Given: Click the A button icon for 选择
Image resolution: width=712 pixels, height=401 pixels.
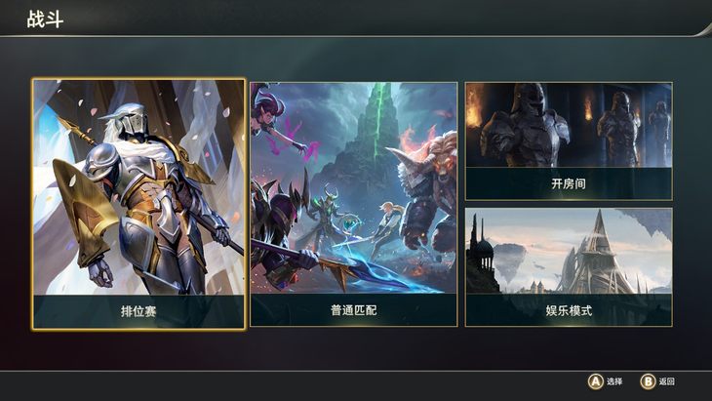Looking at the screenshot, I should click(595, 381).
